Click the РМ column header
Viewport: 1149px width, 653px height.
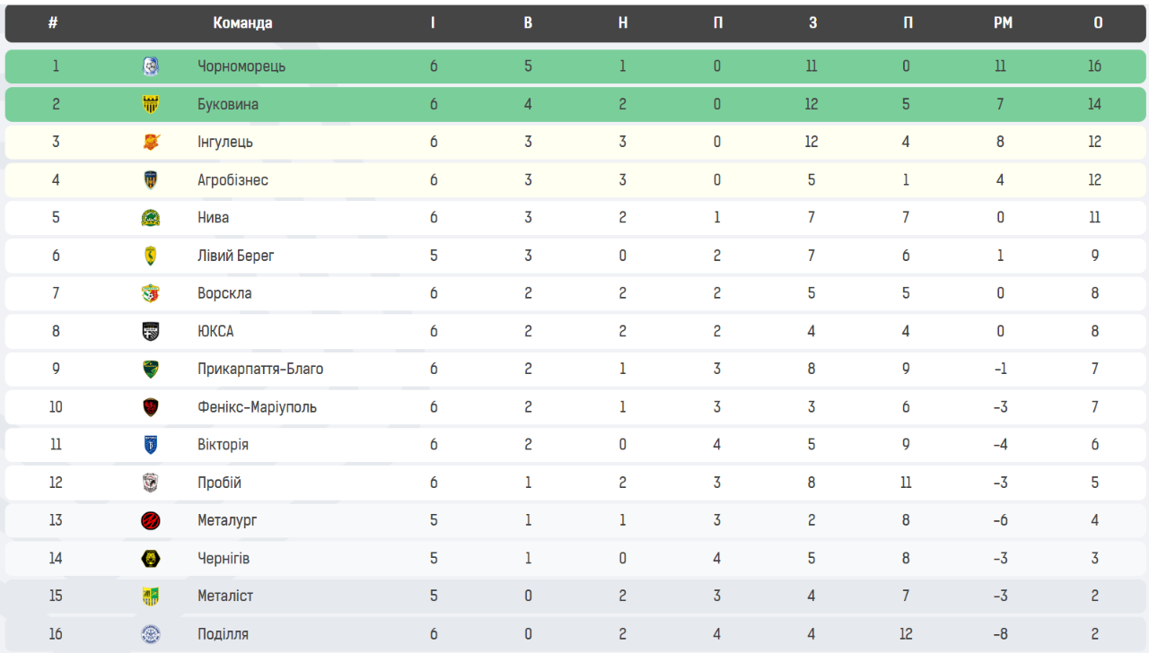[1003, 23]
